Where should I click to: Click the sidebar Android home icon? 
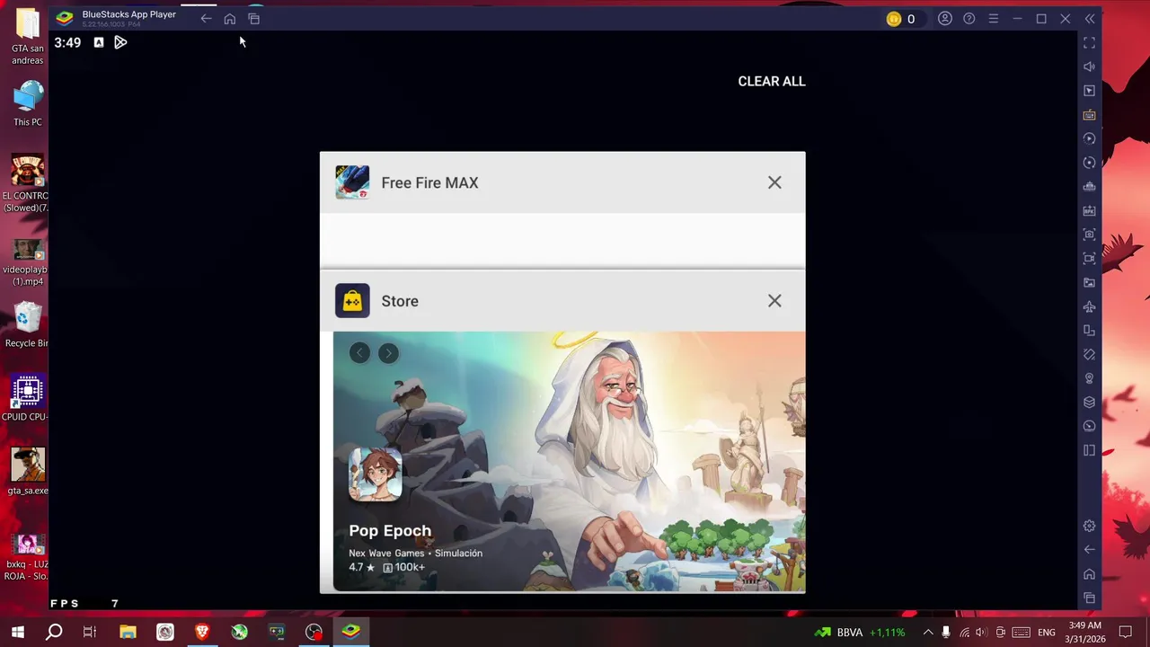pos(1090,574)
